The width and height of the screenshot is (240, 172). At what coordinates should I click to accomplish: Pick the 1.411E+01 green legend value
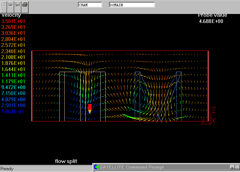click(x=13, y=75)
